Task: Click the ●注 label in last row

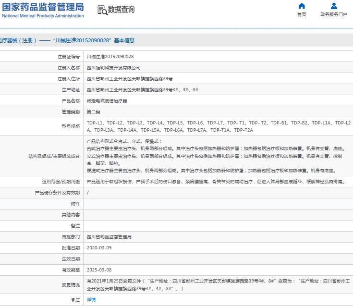Action: (x=75, y=300)
